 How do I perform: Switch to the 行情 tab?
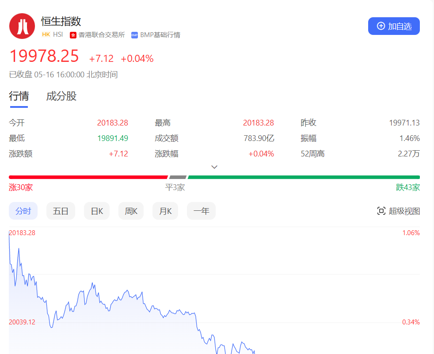19,96
